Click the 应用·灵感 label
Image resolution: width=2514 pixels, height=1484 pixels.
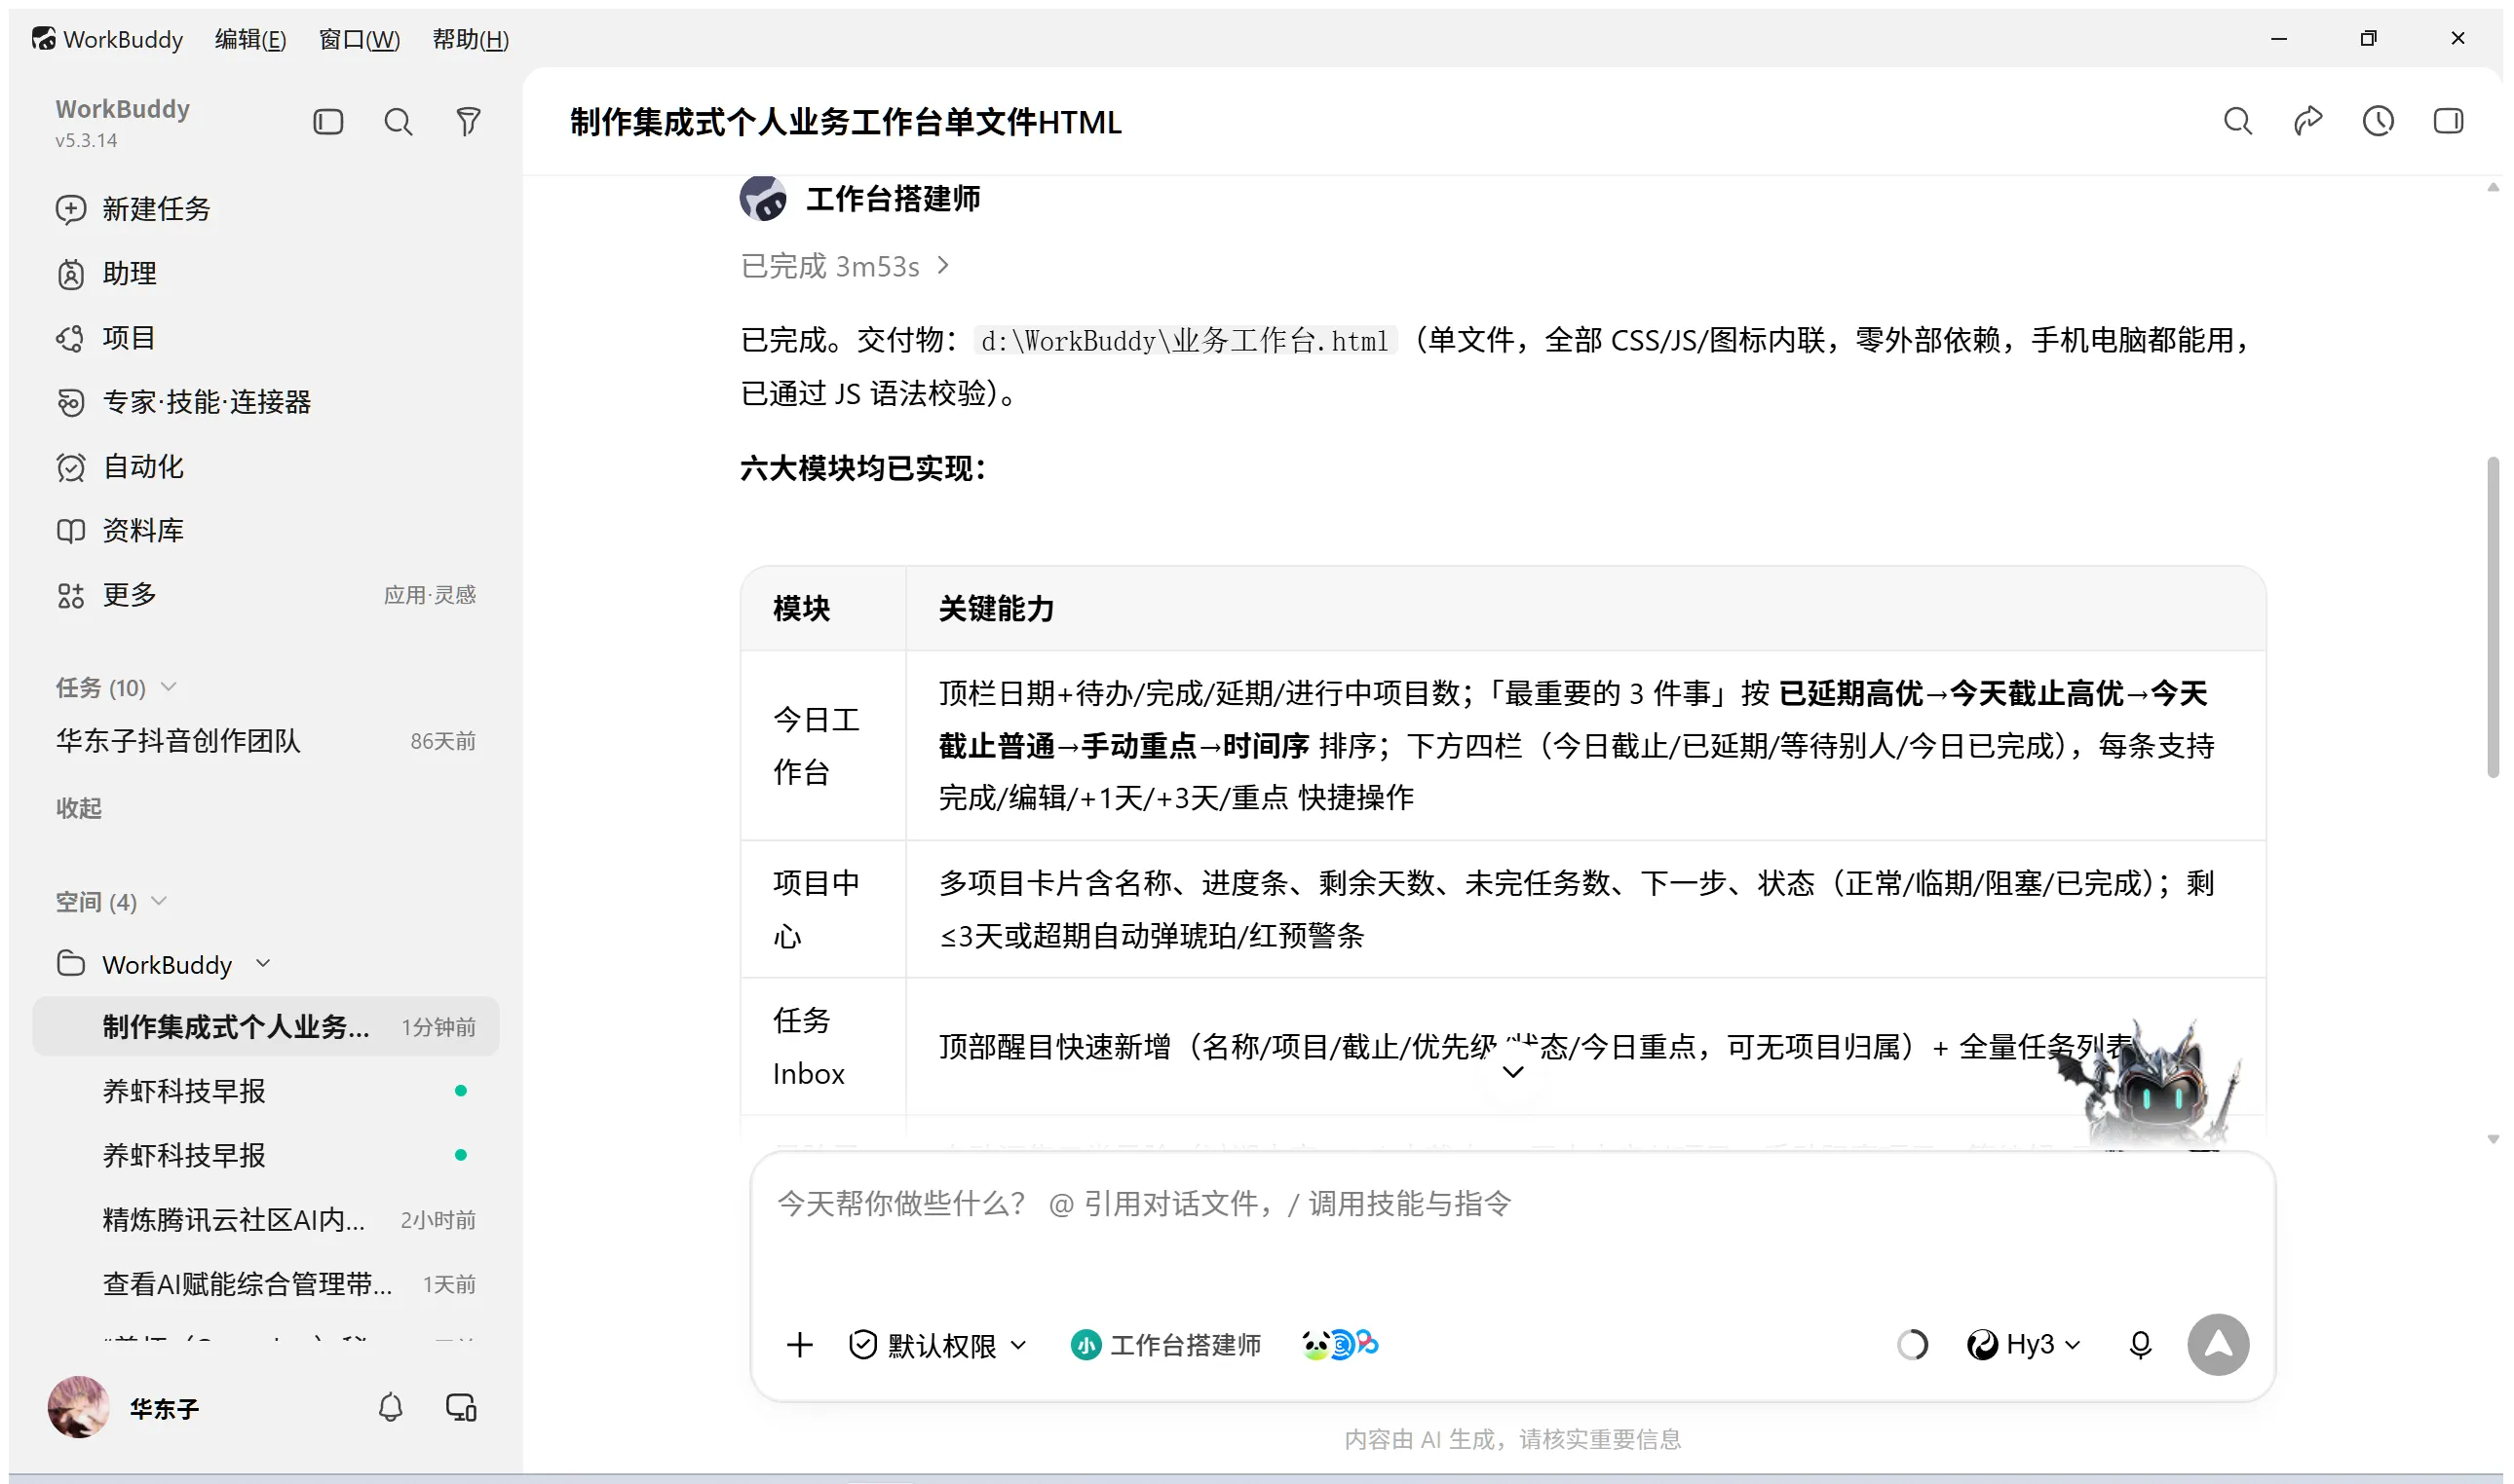(430, 595)
